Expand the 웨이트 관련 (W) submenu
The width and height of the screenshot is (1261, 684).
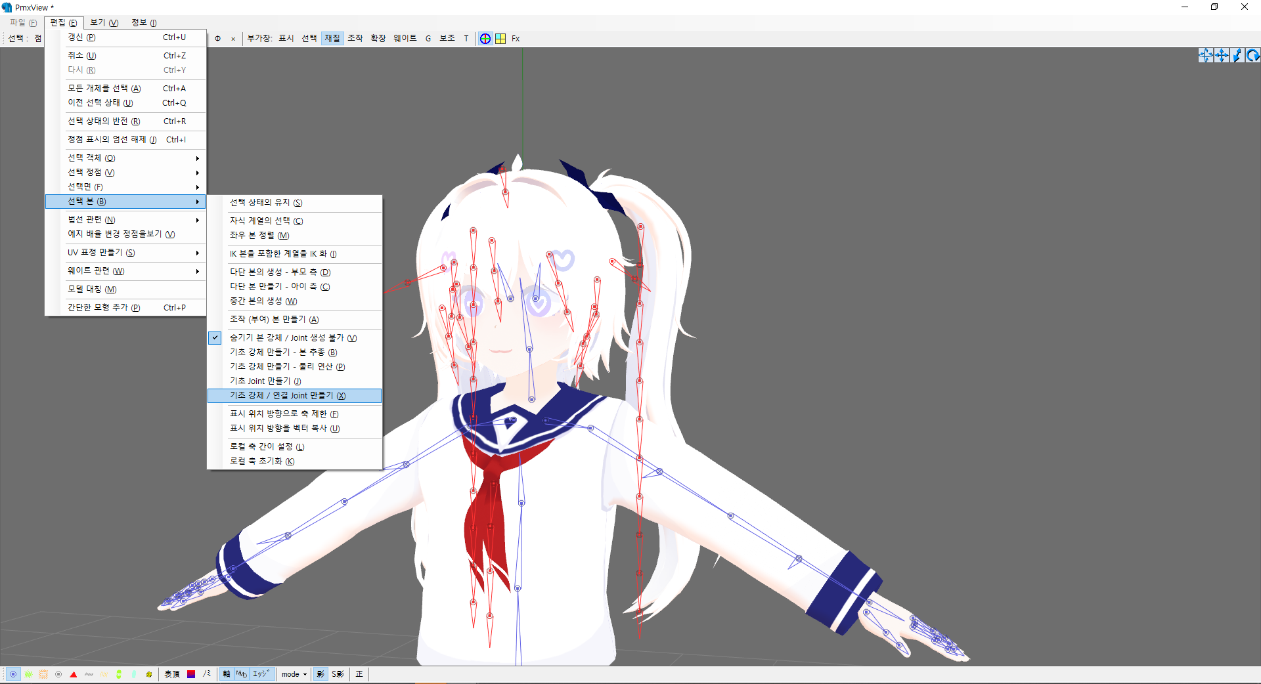tap(125, 271)
